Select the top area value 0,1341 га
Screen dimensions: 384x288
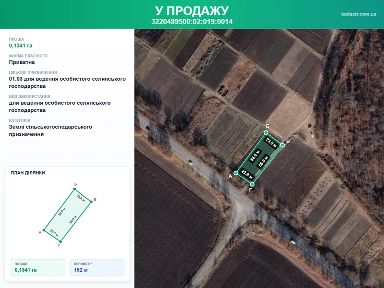point(21,46)
